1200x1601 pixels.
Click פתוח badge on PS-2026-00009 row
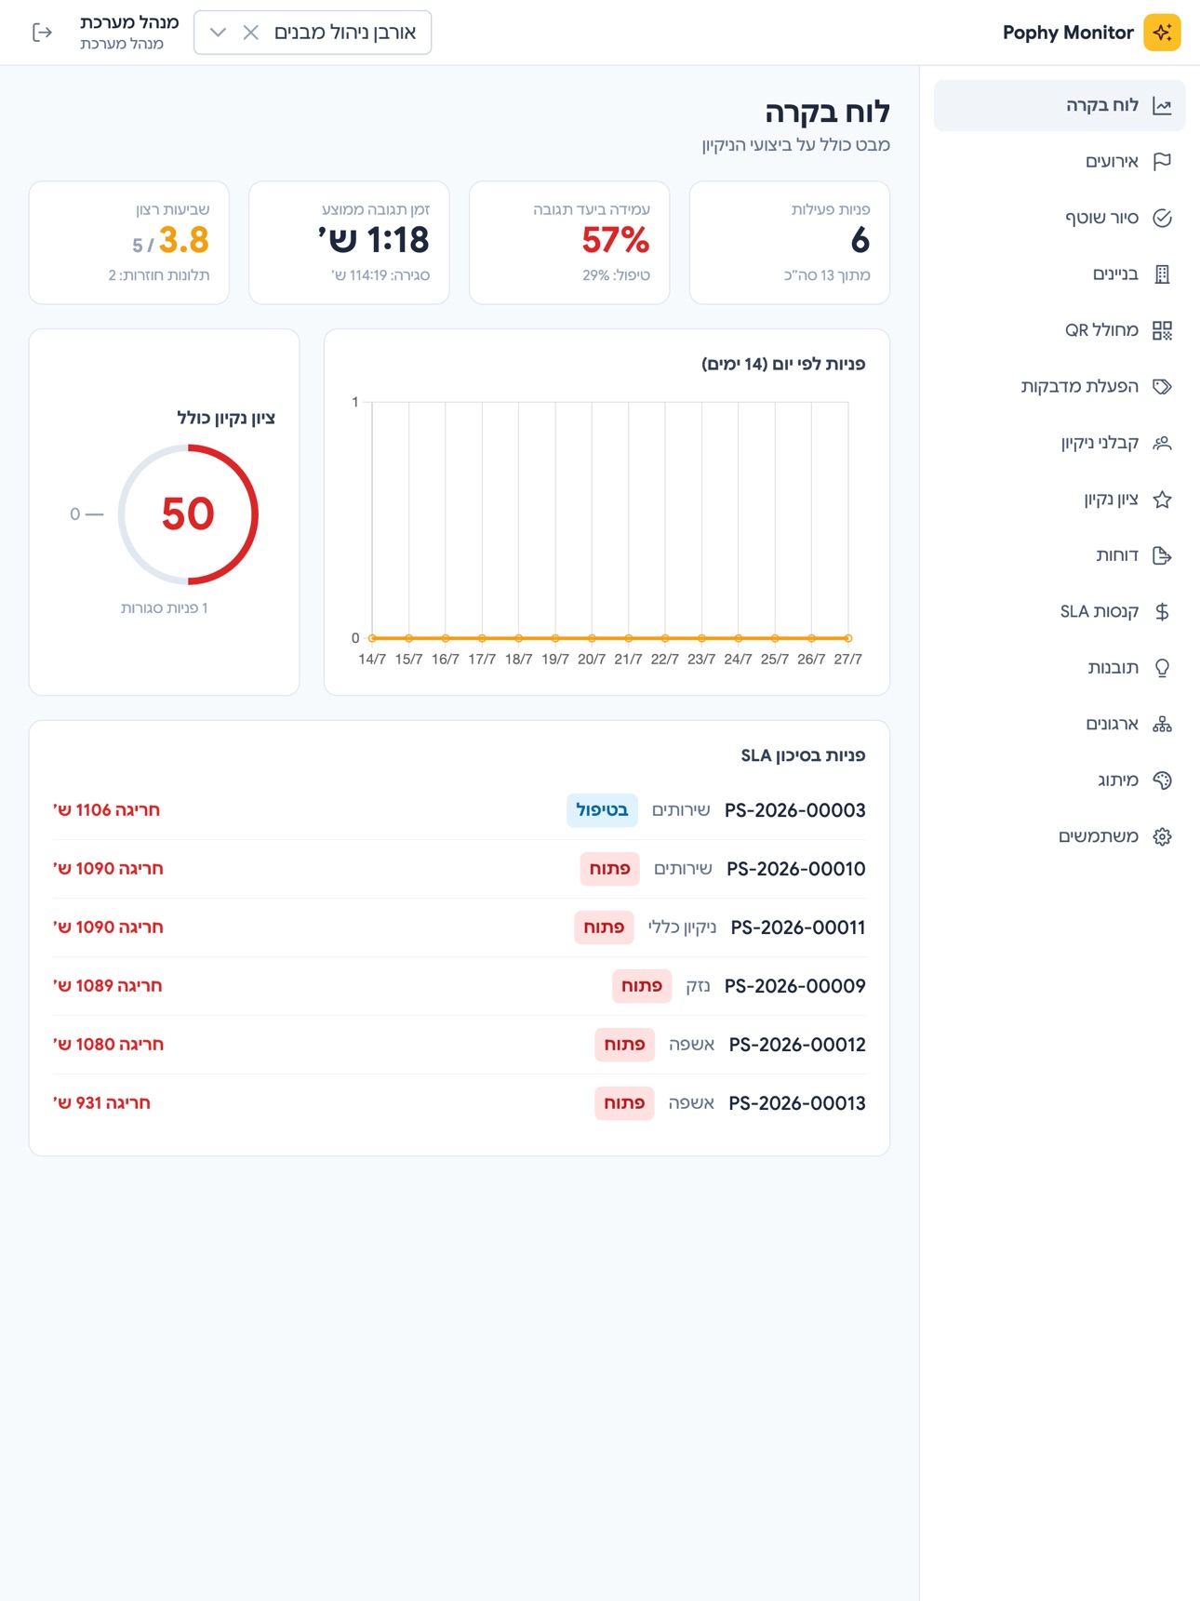641,986
